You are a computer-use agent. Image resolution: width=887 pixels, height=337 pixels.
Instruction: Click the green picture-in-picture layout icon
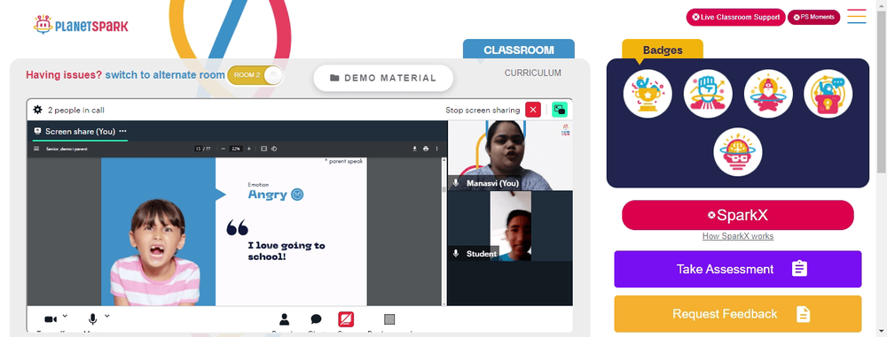point(560,110)
